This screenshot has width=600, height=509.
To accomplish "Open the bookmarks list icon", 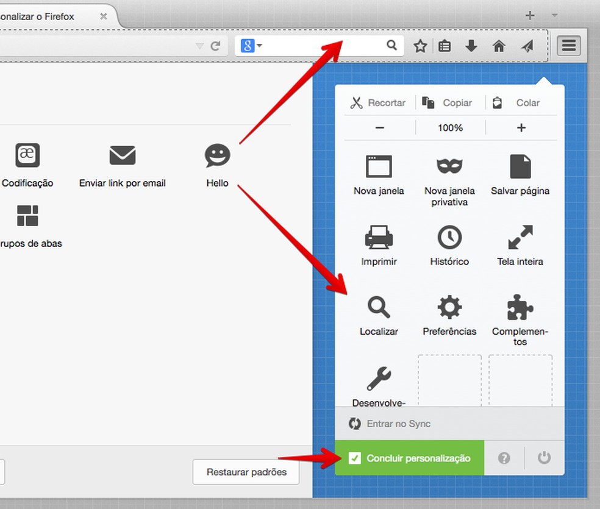I will (445, 46).
